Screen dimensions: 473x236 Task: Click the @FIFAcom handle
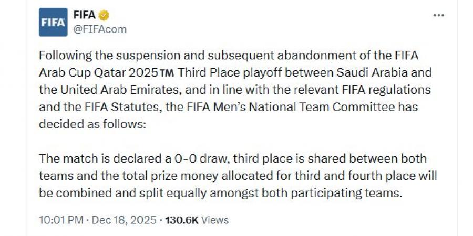[x=100, y=29]
